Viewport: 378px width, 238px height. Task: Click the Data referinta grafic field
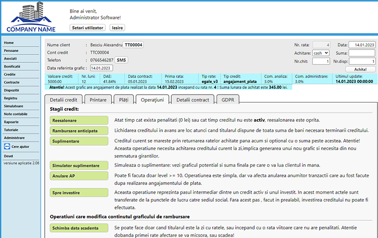102,68
